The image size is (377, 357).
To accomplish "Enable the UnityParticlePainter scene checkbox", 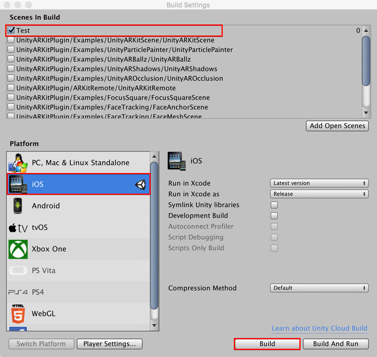I will point(11,50).
